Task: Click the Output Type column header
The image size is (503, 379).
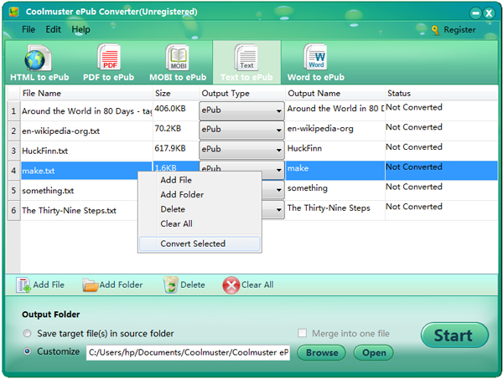Action: point(242,93)
